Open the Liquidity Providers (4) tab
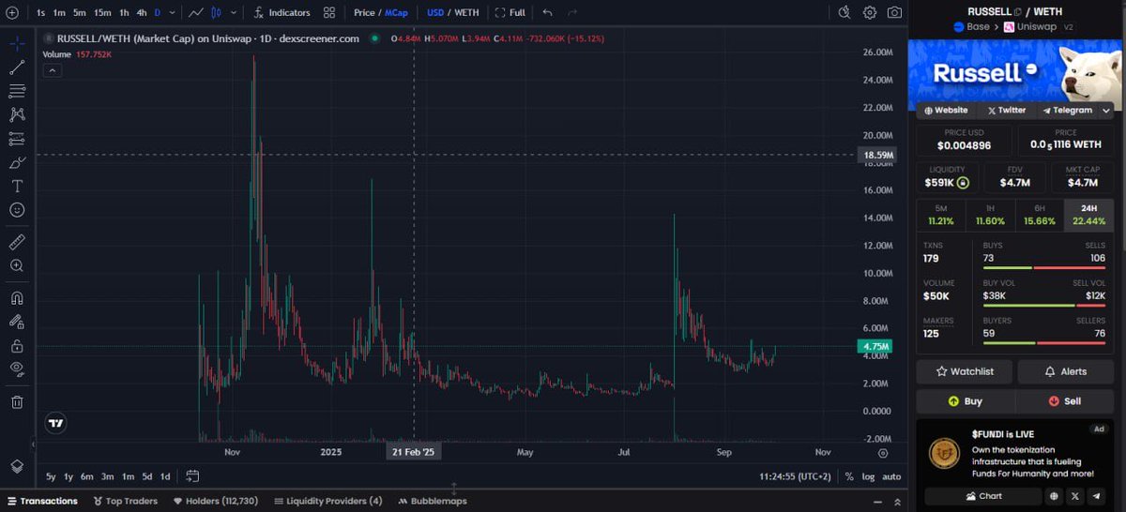The width and height of the screenshot is (1126, 512). 328,501
